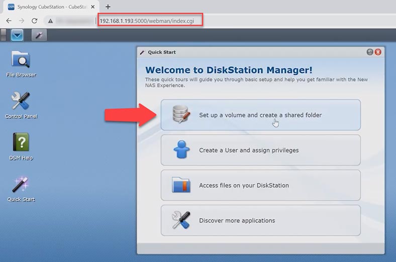
Task: Click the wrench and screwdriver applications icon
Action: click(181, 220)
